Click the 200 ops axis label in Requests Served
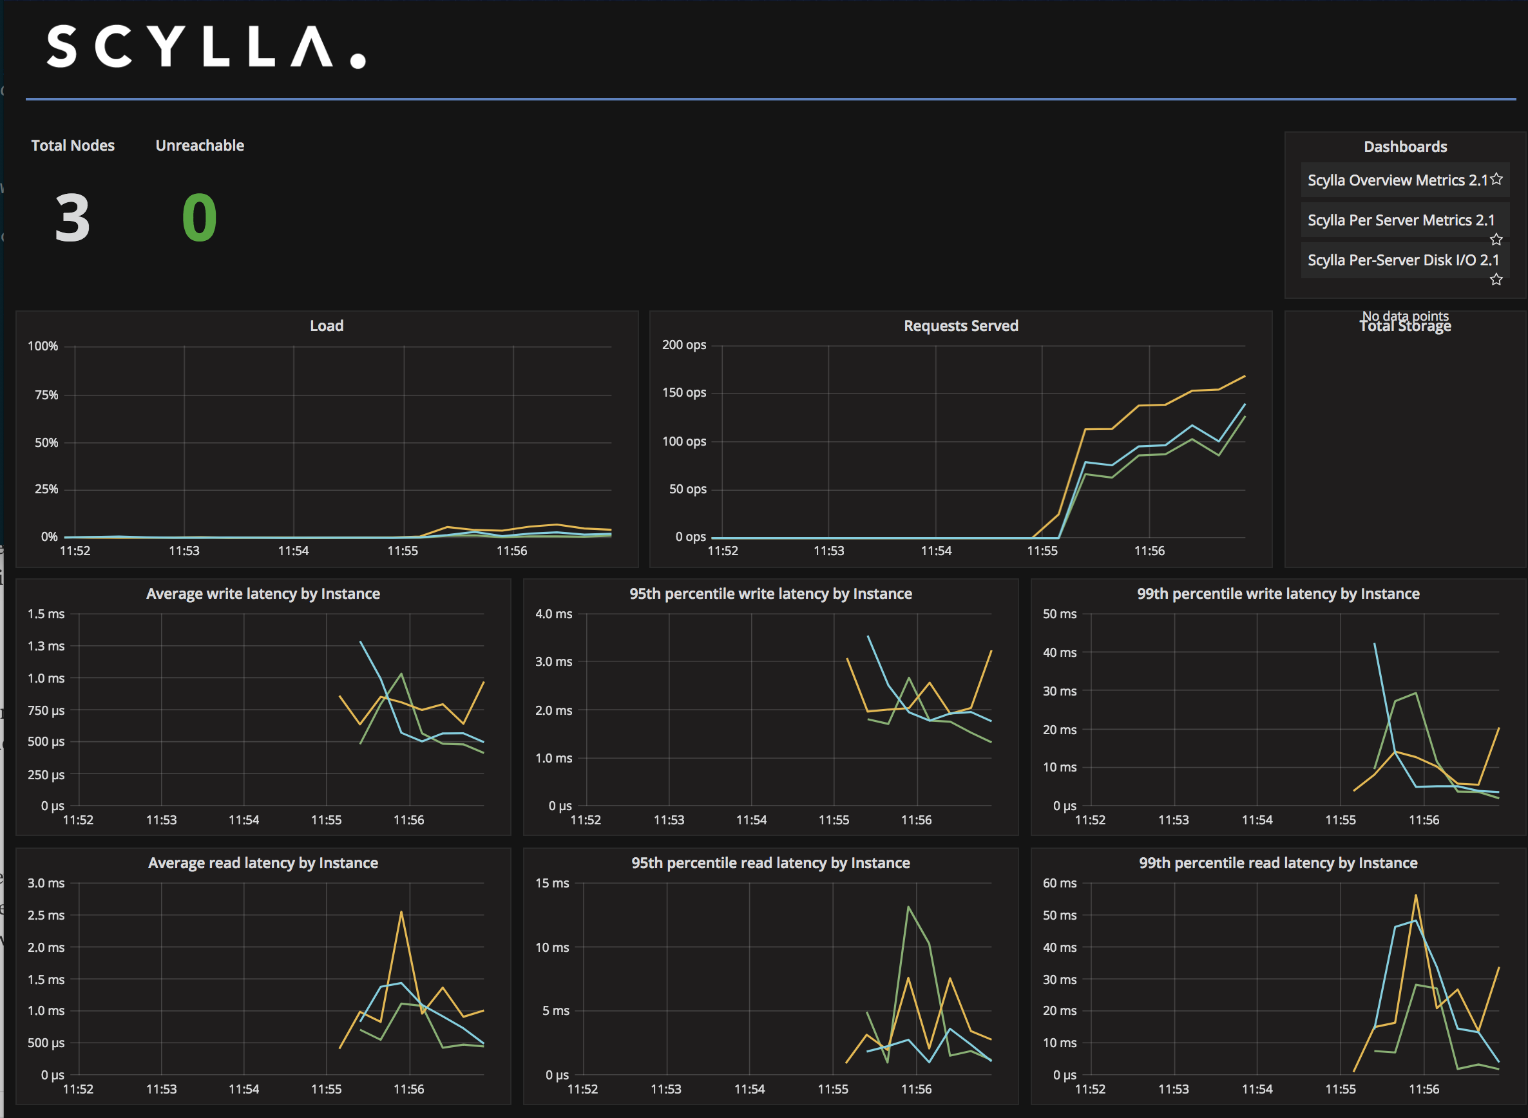This screenshot has height=1118, width=1528. click(x=683, y=345)
